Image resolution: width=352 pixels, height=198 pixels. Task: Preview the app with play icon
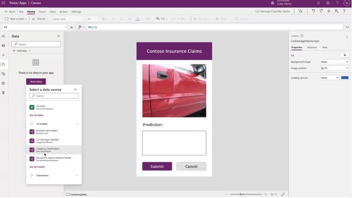329,11
